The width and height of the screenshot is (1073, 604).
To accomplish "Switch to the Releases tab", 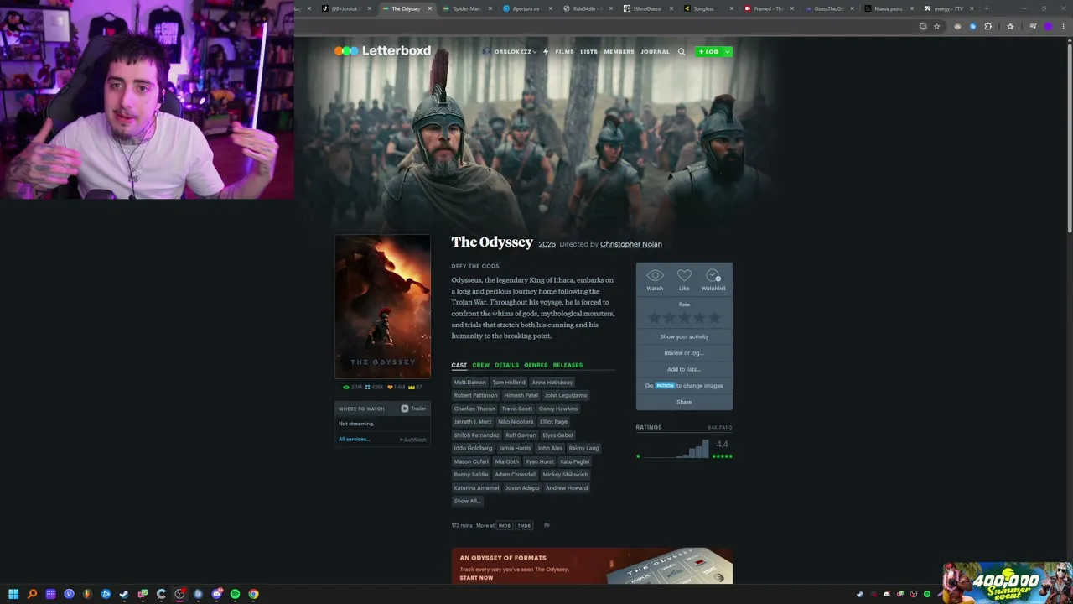I will tap(568, 365).
